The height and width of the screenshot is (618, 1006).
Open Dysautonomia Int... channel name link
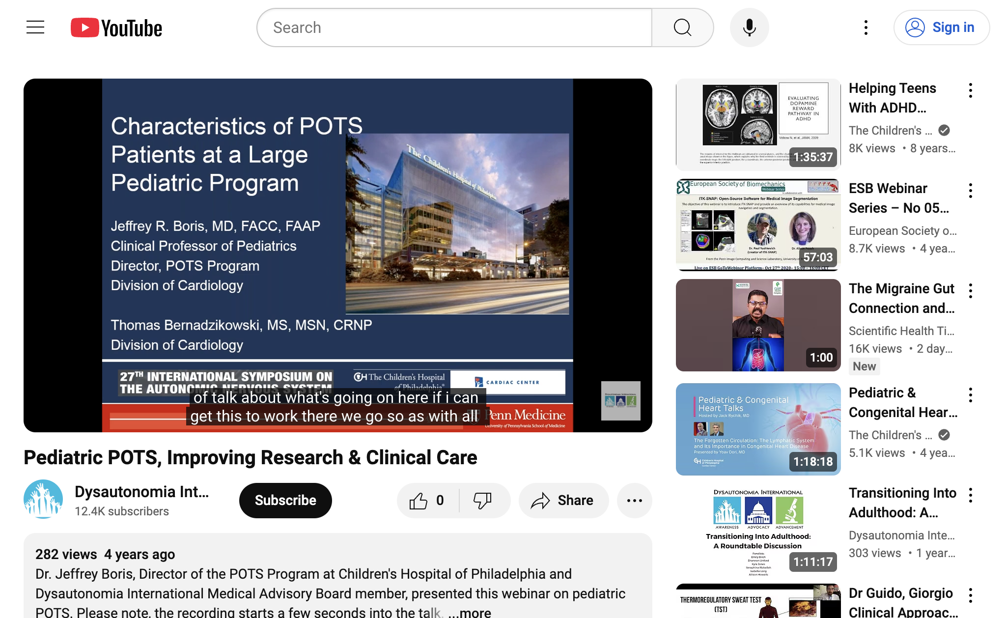141,492
